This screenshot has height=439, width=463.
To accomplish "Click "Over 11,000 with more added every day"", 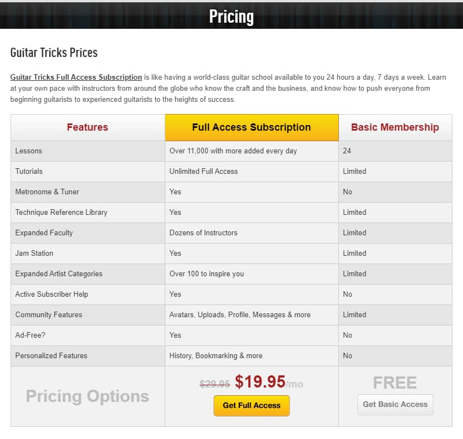I will pyautogui.click(x=233, y=151).
